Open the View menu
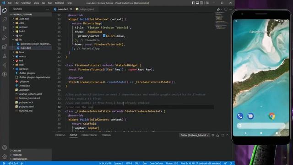 pos(37,3)
